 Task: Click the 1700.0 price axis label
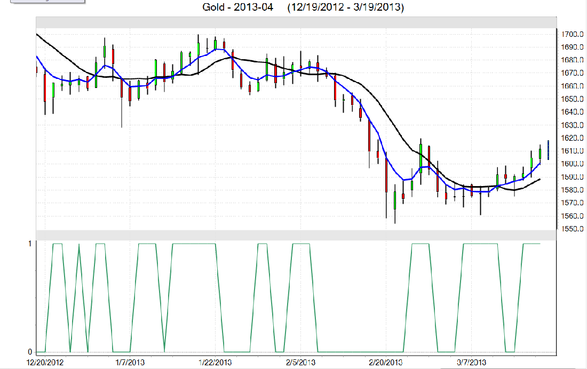pos(572,34)
